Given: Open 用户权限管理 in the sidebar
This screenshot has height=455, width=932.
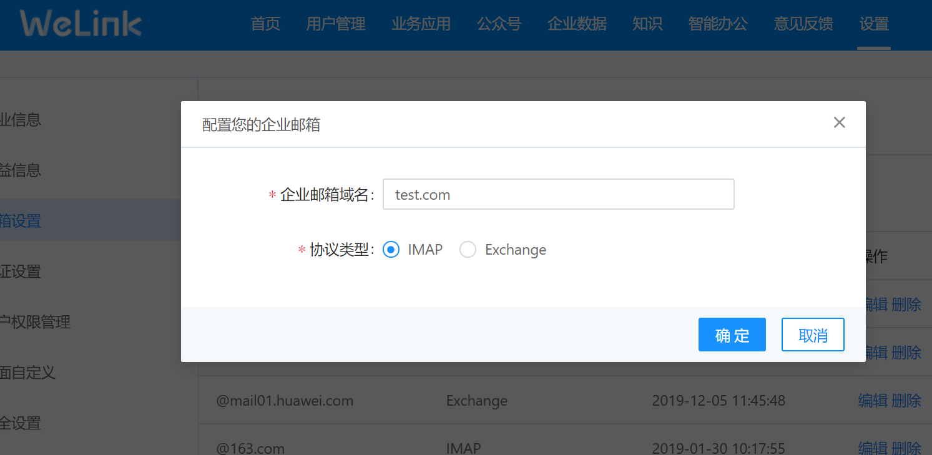Looking at the screenshot, I should [x=35, y=322].
